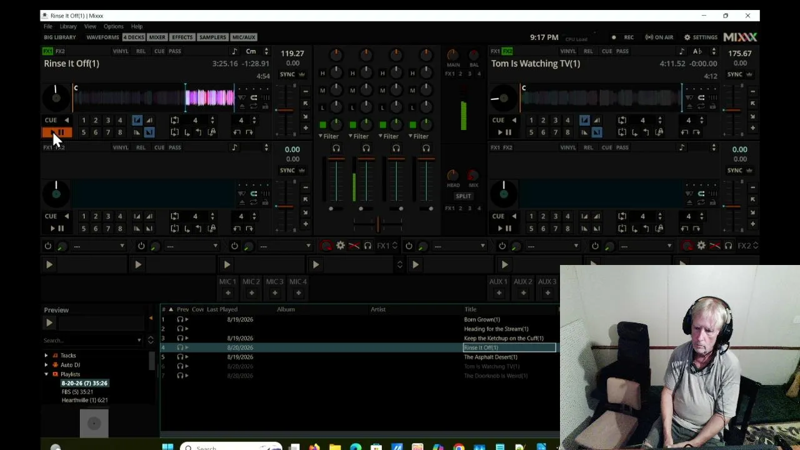
Task: Toggle the SAMPLERS section
Action: pos(212,37)
